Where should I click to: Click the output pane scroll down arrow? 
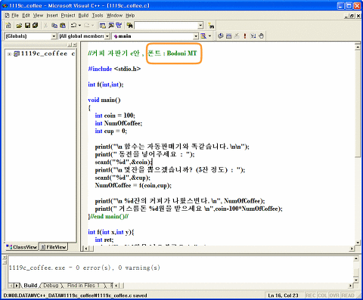pyautogui.click(x=356, y=280)
